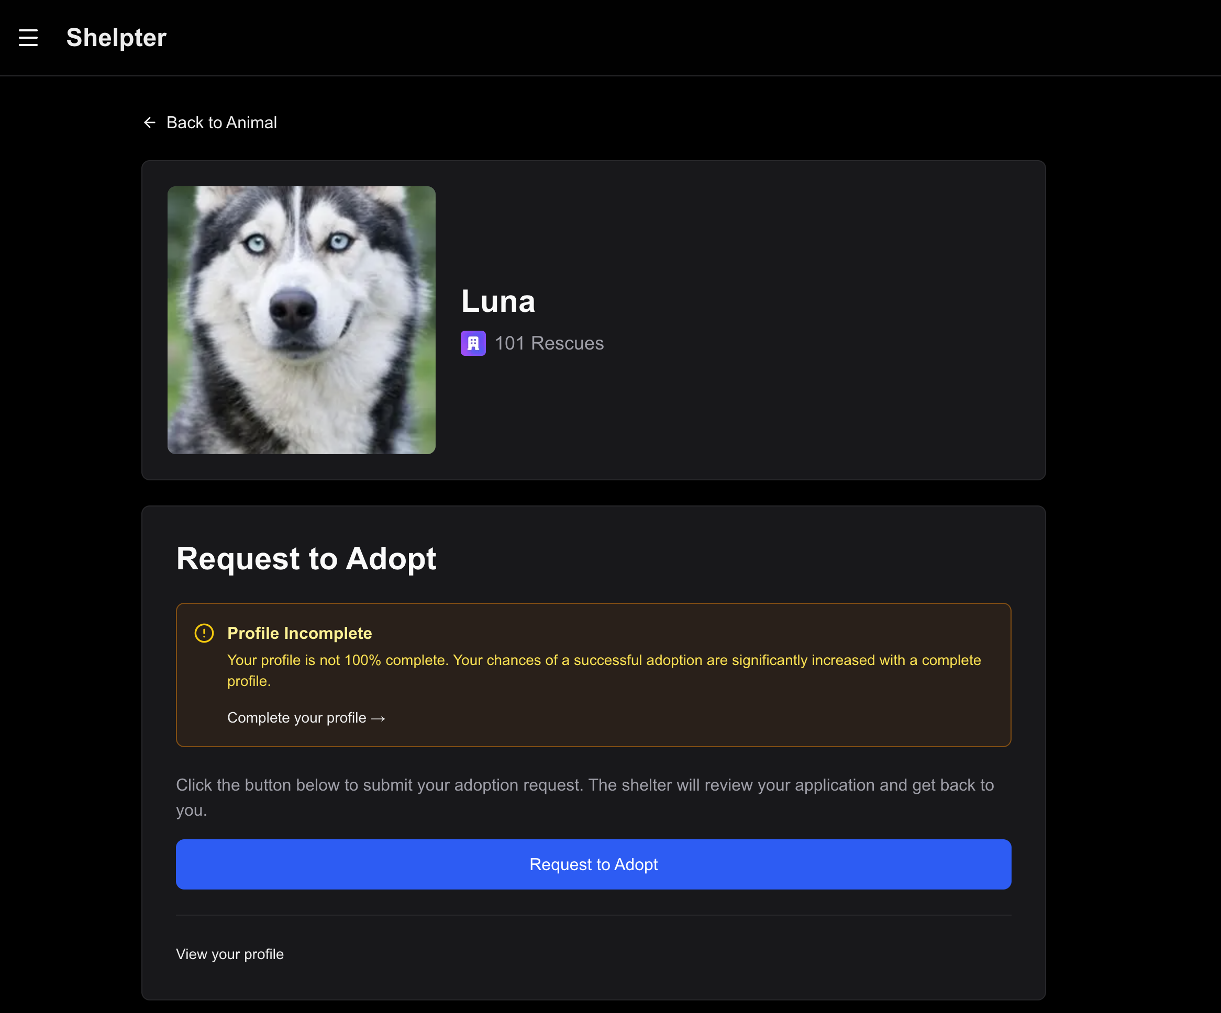Click Luna's profile photo

pos(301,320)
